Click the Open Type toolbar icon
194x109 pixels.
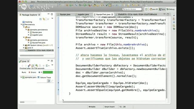click(x=94, y=5)
